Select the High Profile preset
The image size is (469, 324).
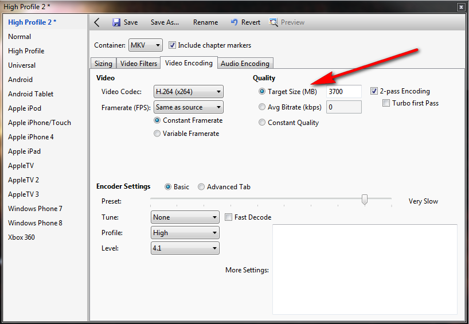(x=26, y=51)
